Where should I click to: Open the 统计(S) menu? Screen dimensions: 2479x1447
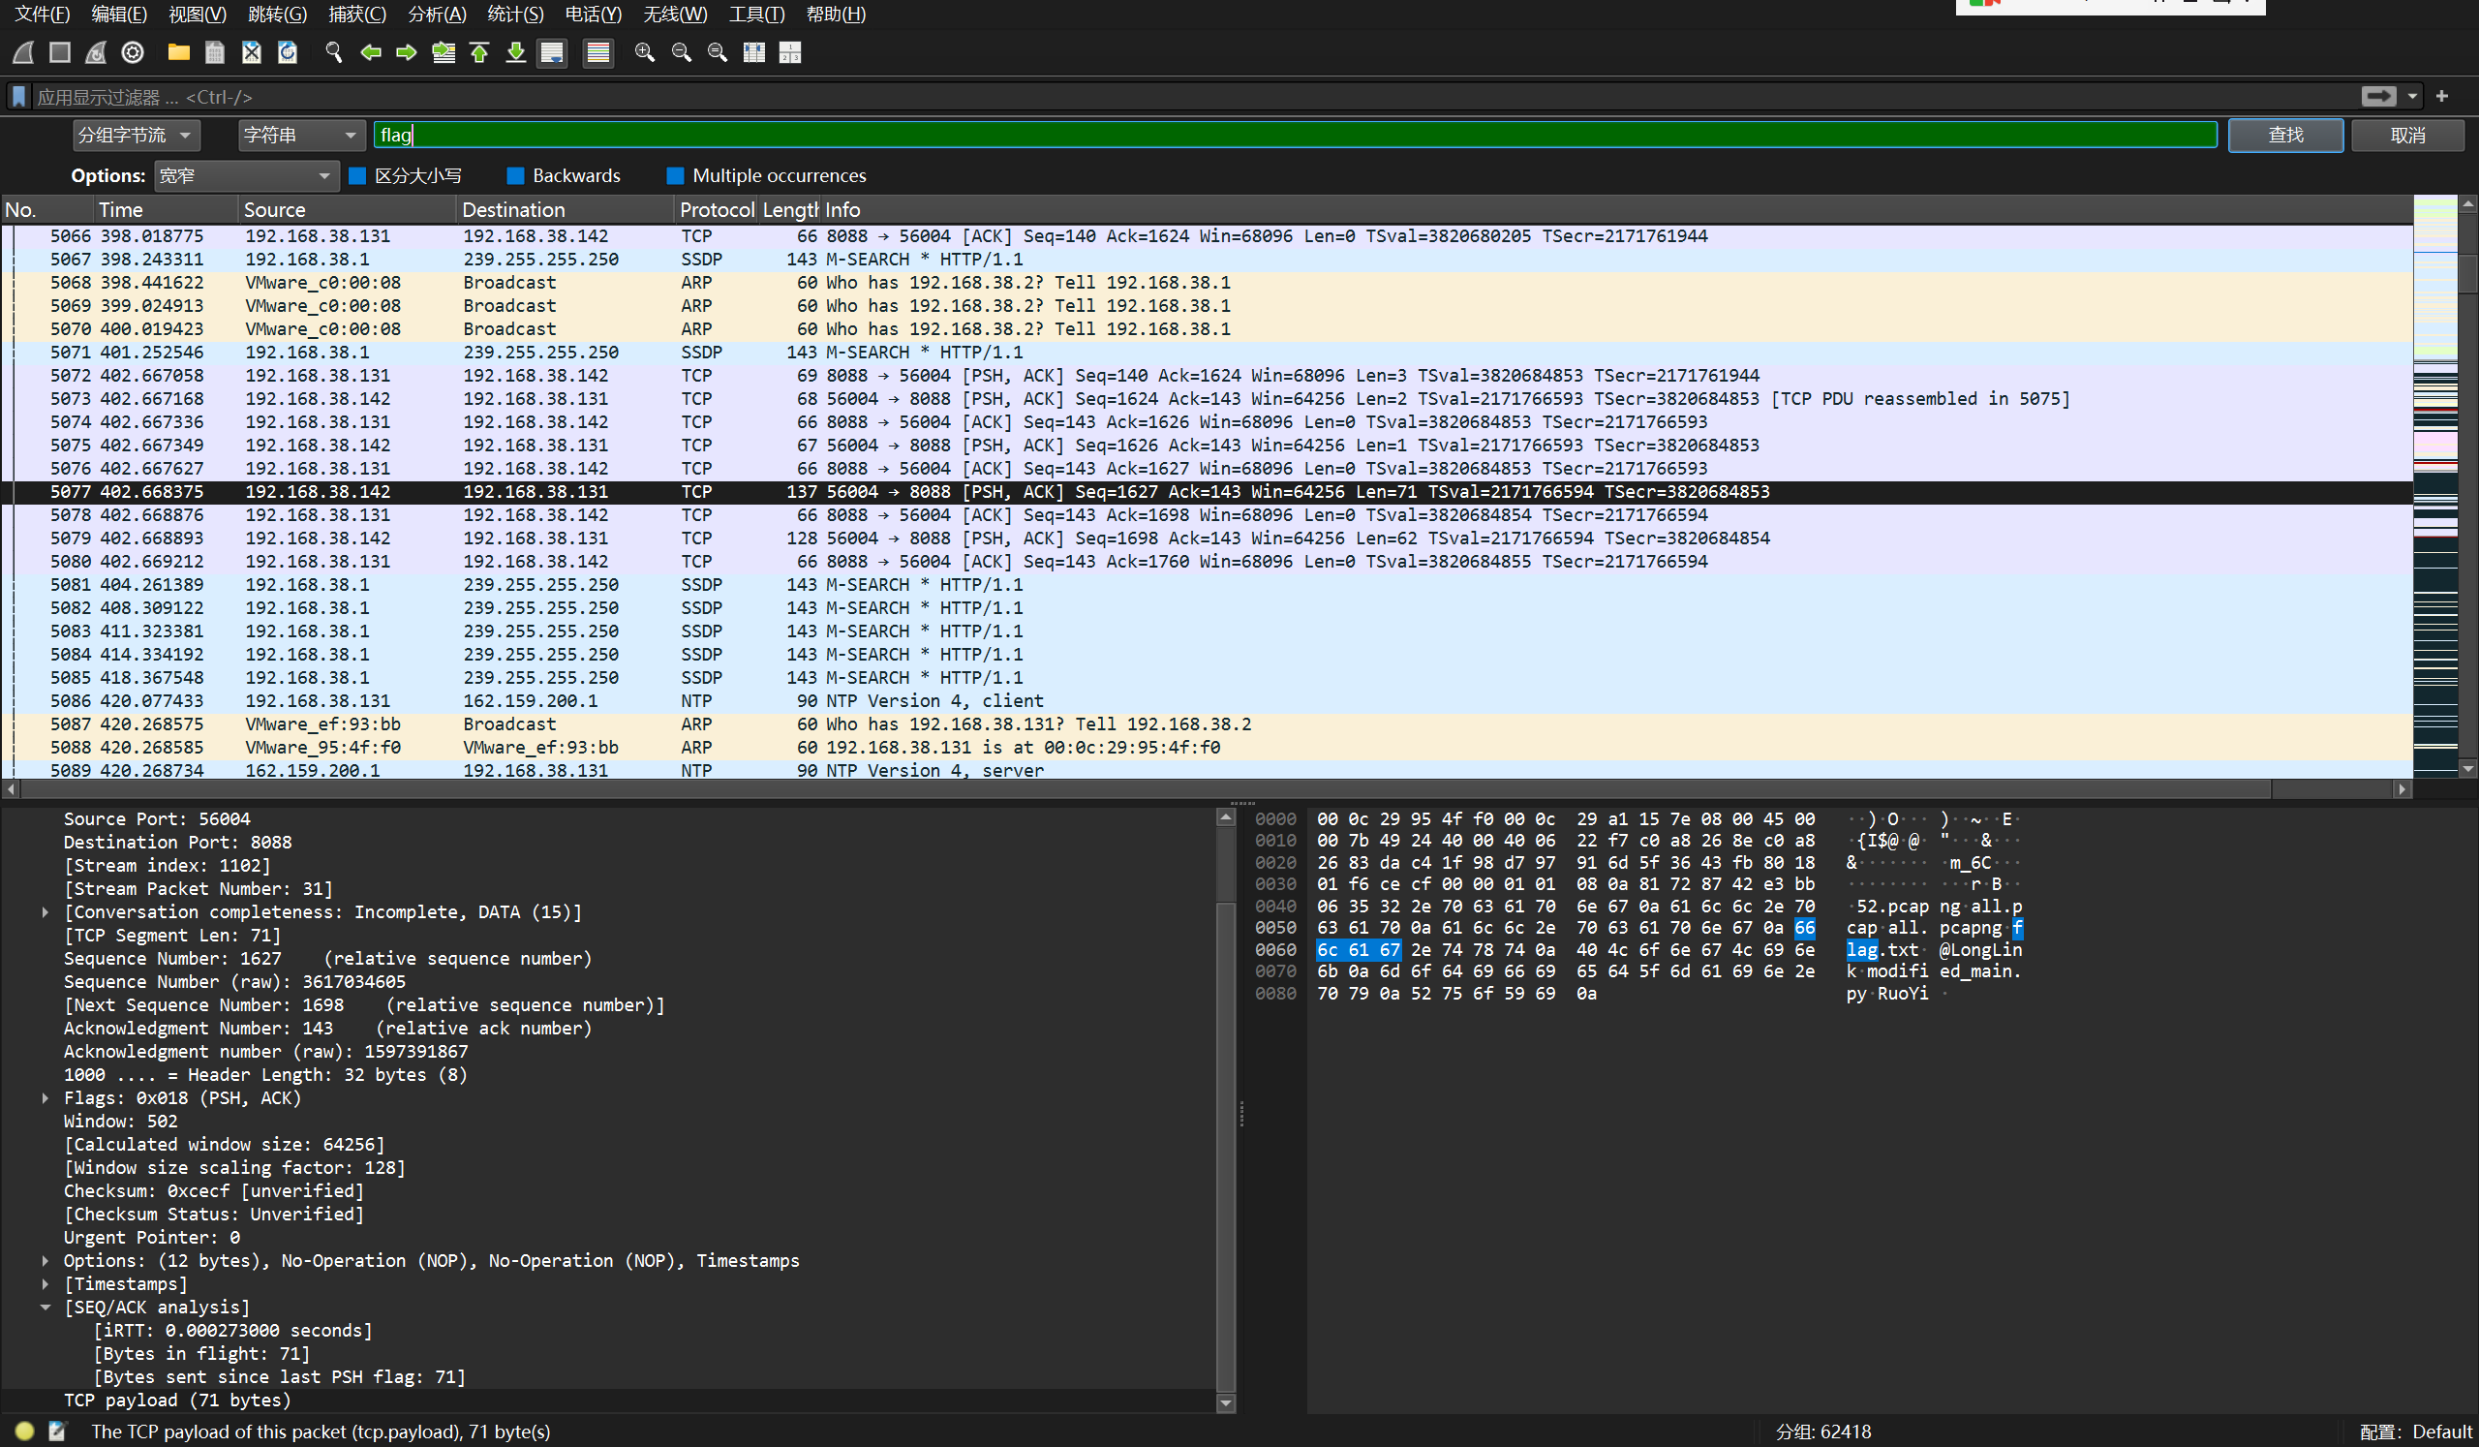click(x=514, y=14)
